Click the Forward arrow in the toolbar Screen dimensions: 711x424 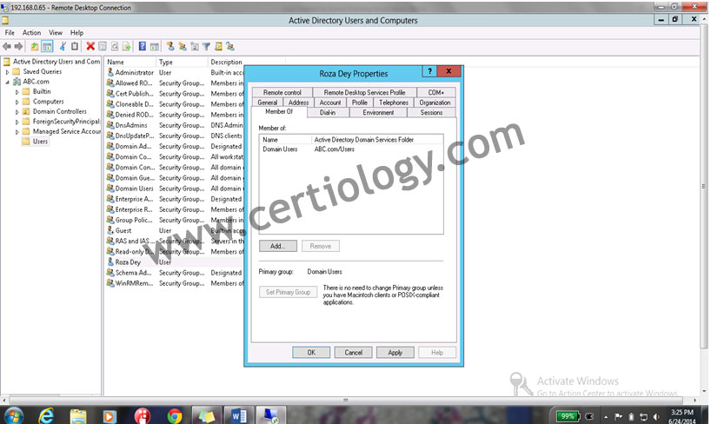18,46
